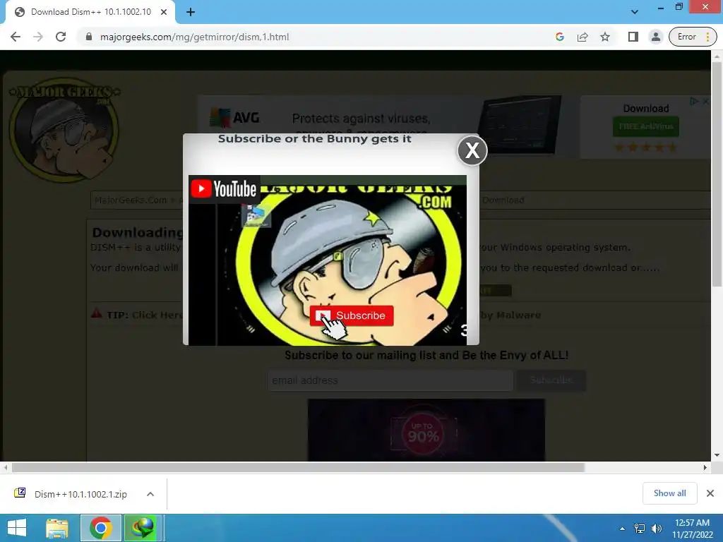723x542 pixels.
Task: Open Internet Download Manager from taskbar
Action: tap(143, 528)
